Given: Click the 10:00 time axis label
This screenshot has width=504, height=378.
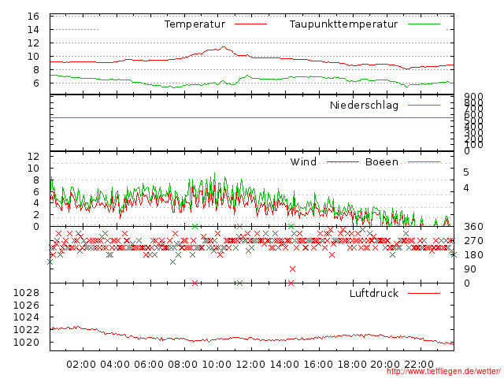Looking at the screenshot, I should (x=217, y=365).
